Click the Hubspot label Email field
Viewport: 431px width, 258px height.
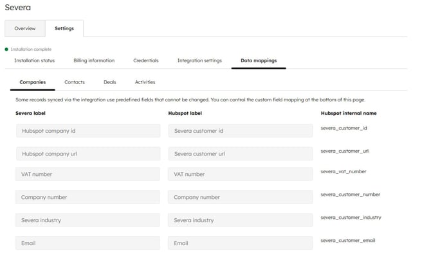point(241,243)
